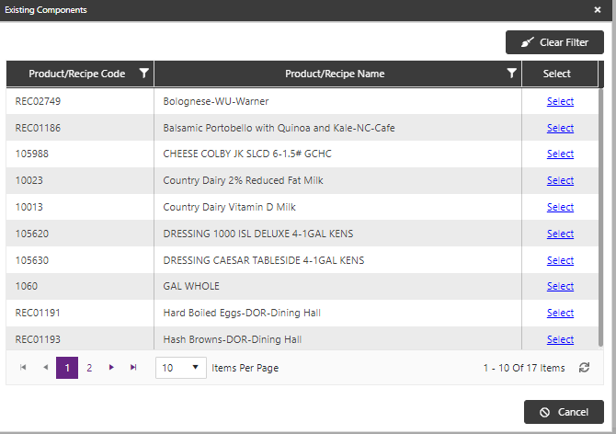Viewport: 616px width, 434px height.
Task: Cancel the component selection dialog
Action: point(564,412)
